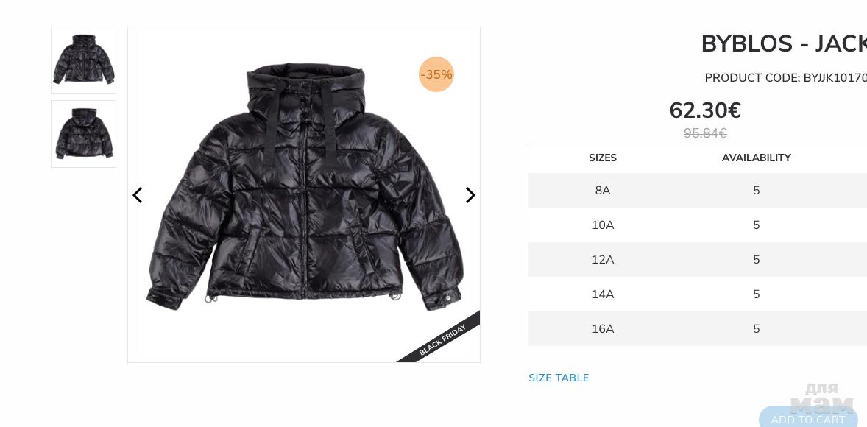Click the SIZES column header
The width and height of the screenshot is (867, 427).
pyautogui.click(x=603, y=158)
